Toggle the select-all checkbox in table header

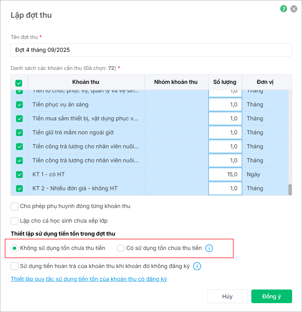[19, 83]
